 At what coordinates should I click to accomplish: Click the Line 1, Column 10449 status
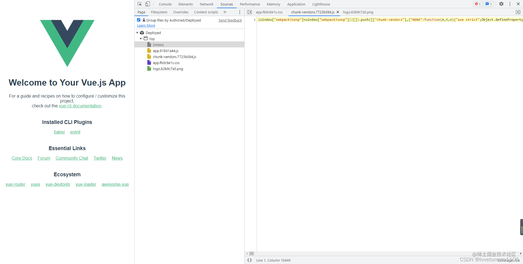(273, 260)
